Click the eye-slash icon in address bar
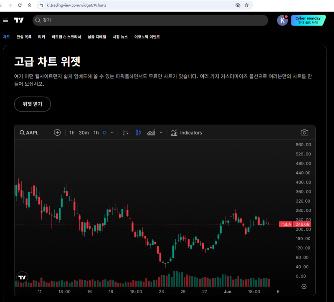The width and height of the screenshot is (334, 302). click(x=238, y=5)
